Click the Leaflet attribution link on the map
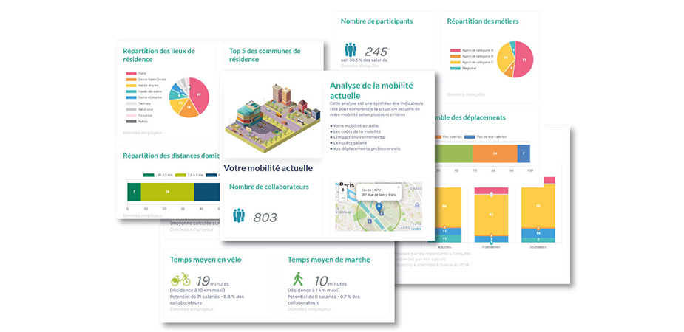 point(416,229)
